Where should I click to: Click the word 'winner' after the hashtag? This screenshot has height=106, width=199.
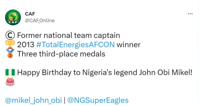point(129,45)
